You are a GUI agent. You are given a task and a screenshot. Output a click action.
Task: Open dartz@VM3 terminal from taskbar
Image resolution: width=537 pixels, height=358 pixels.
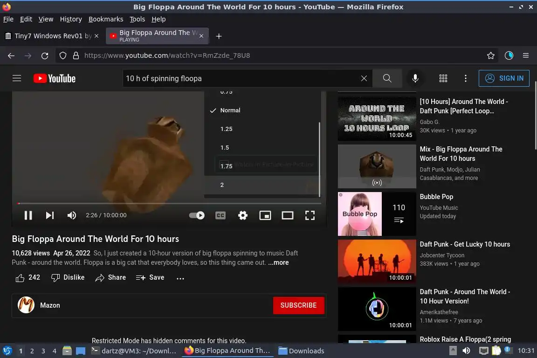(x=134, y=351)
